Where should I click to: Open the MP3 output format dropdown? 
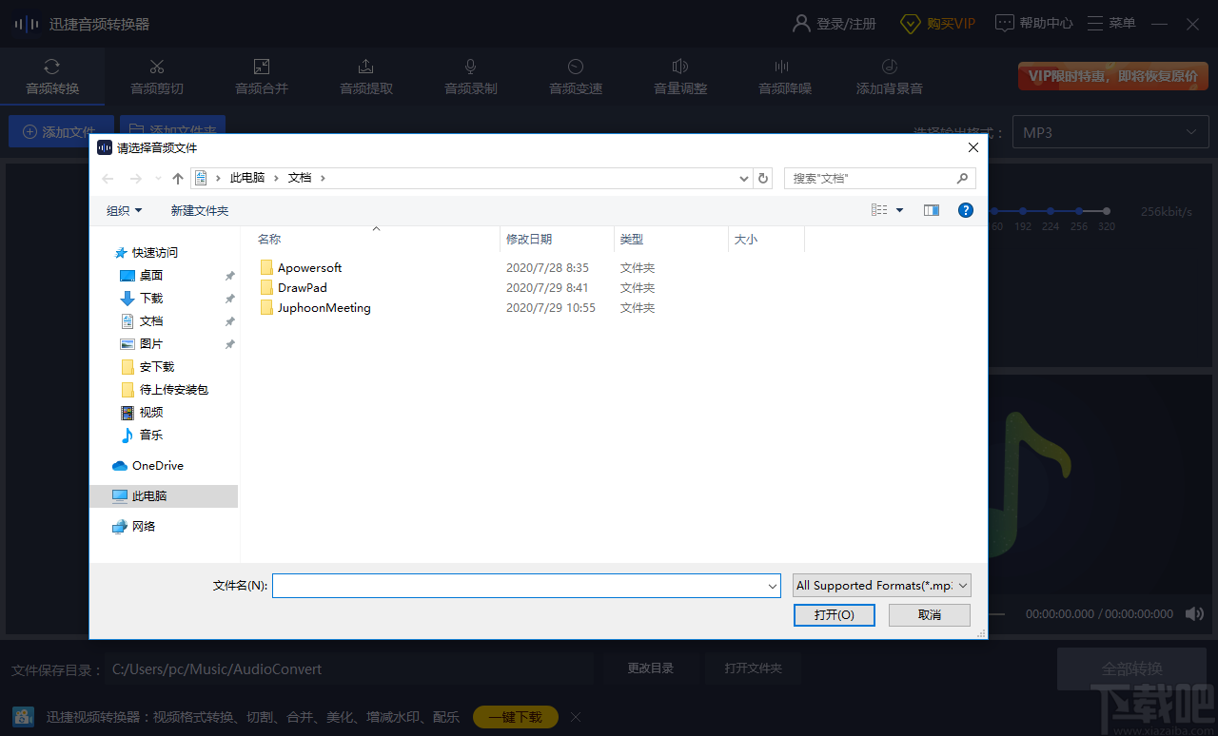point(1110,132)
